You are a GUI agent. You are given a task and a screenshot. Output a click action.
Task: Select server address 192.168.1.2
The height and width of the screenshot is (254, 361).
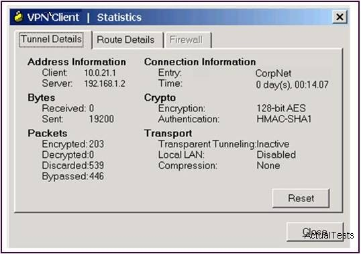click(x=105, y=83)
